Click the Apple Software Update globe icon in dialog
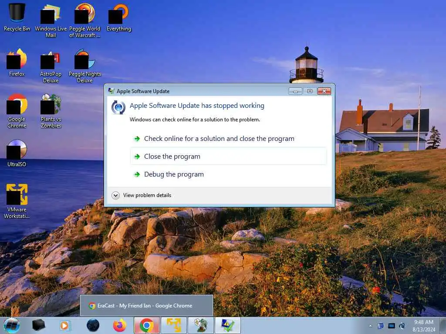The height and width of the screenshot is (334, 446). [x=118, y=107]
